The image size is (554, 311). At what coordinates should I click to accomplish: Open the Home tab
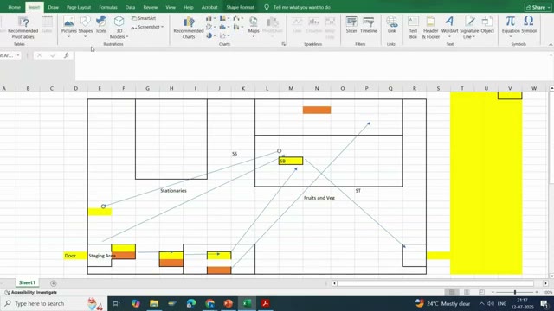click(14, 7)
